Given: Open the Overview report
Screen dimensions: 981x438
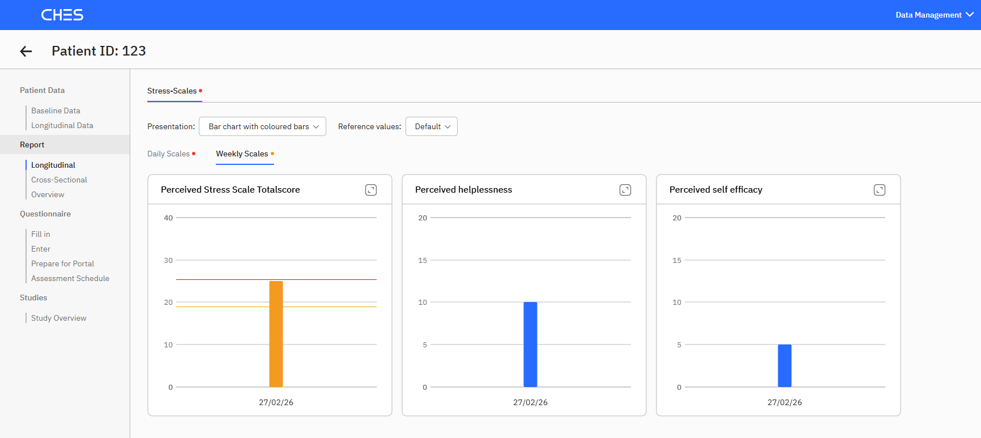Looking at the screenshot, I should (48, 194).
